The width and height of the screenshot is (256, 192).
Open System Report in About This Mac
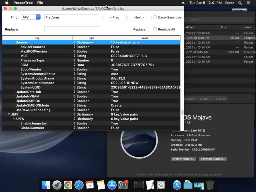point(183,159)
